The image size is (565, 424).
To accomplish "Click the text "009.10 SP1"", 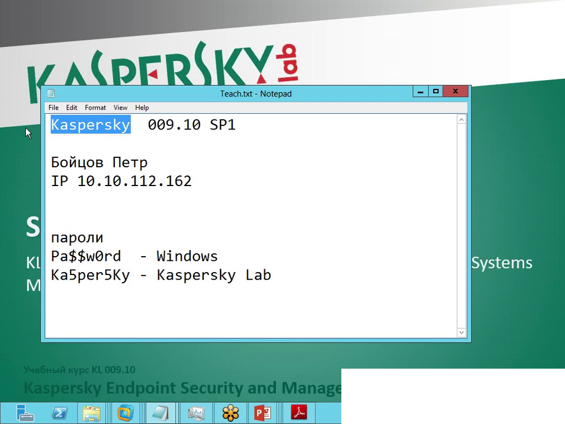I will 191,125.
